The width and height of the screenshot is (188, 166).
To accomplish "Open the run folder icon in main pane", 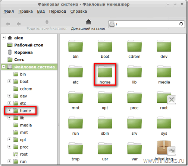I will coord(75,123).
